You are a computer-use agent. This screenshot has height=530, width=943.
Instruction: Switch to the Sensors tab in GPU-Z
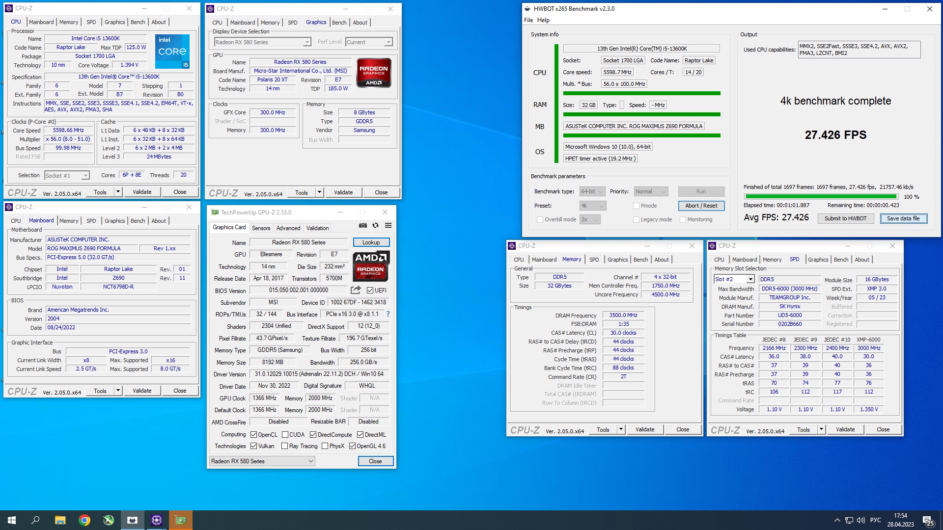coord(261,228)
